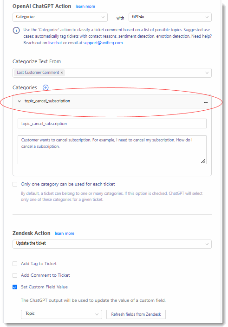The height and width of the screenshot is (327, 228).
Task: Click the description text area resize handle
Action: [x=203, y=161]
